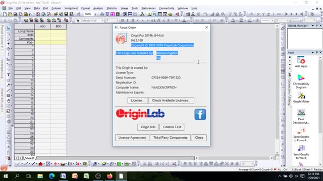Open Microsoft Edge from the taskbar
323x181 pixels.
pos(51,176)
